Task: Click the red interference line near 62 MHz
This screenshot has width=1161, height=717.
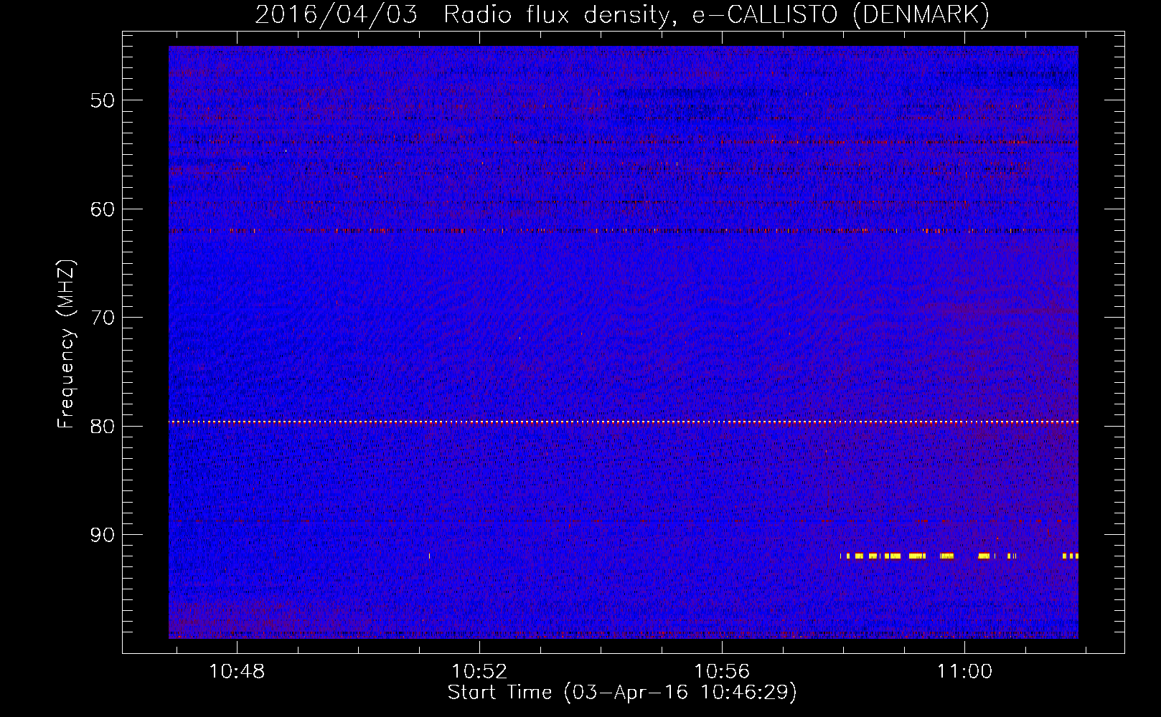Action: coord(624,231)
